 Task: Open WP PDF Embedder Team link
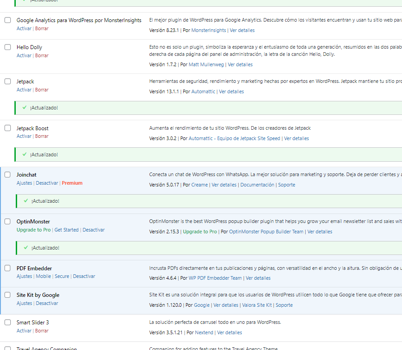[x=215, y=278]
